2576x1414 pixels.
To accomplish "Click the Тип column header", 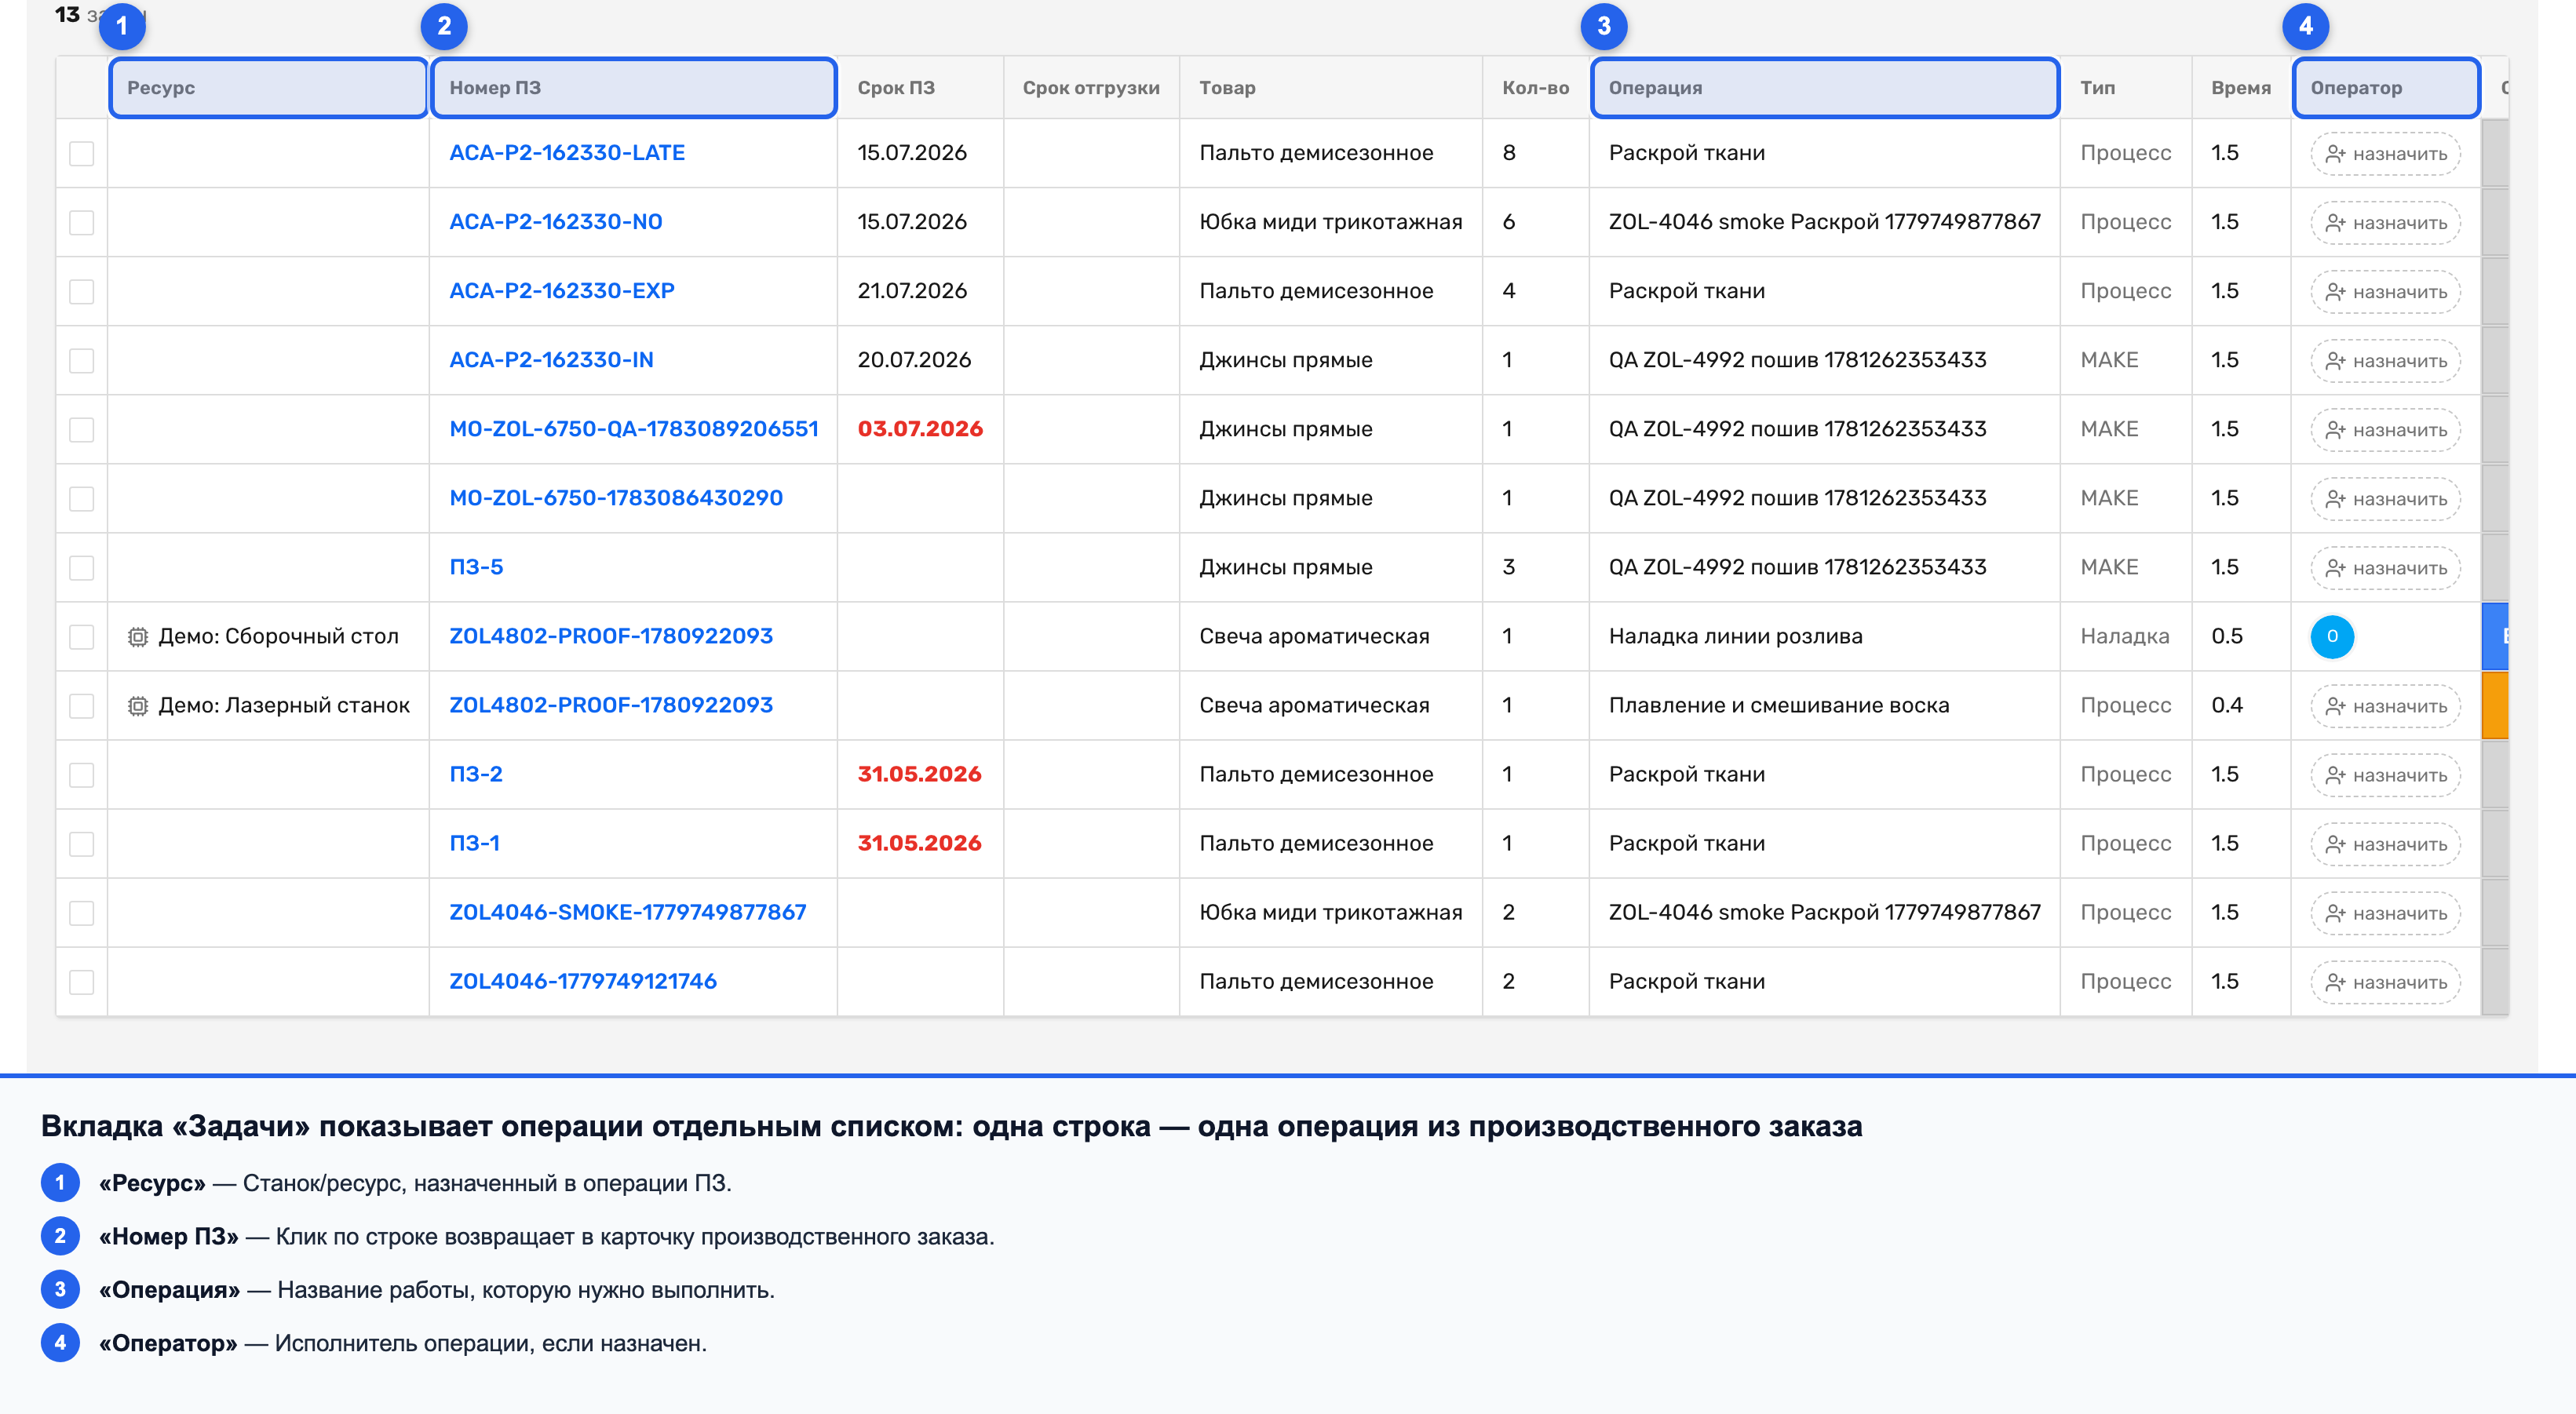I will (x=2126, y=88).
